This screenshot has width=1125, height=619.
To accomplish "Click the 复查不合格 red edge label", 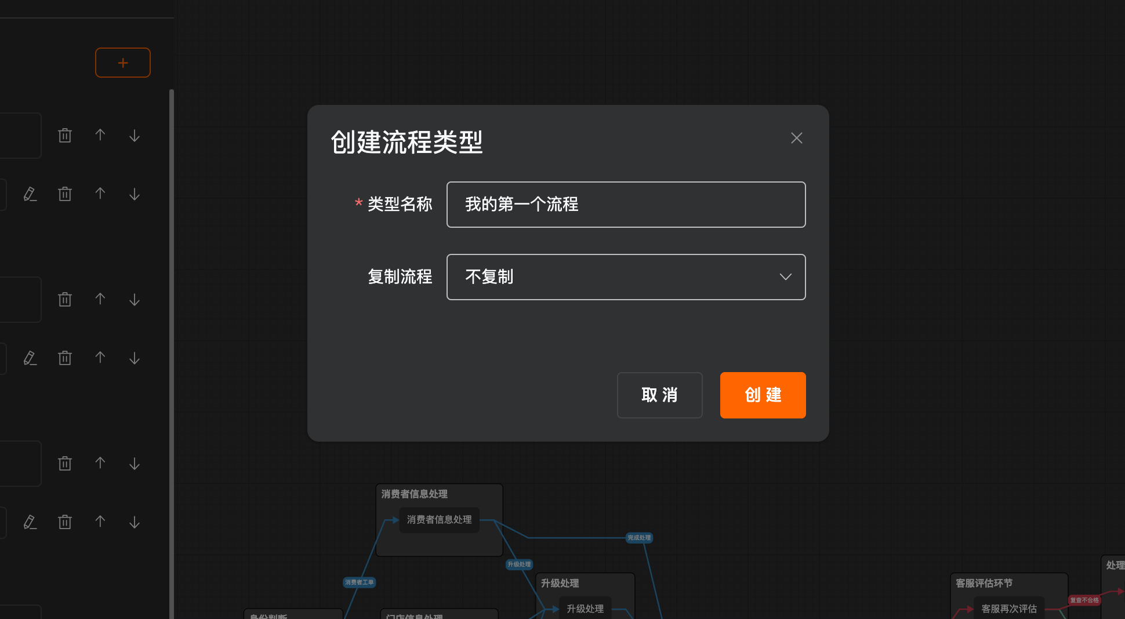I will 1084,600.
